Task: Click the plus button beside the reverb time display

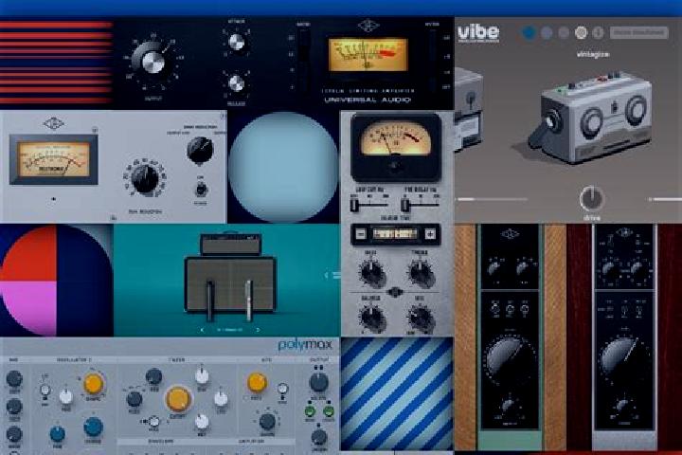Action: click(430, 234)
